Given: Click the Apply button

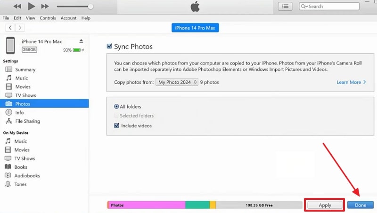Looking at the screenshot, I should point(325,205).
